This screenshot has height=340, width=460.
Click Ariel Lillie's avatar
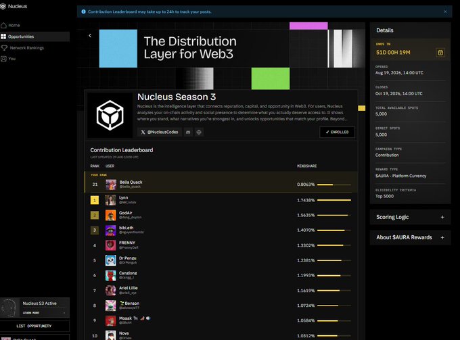tap(110, 291)
